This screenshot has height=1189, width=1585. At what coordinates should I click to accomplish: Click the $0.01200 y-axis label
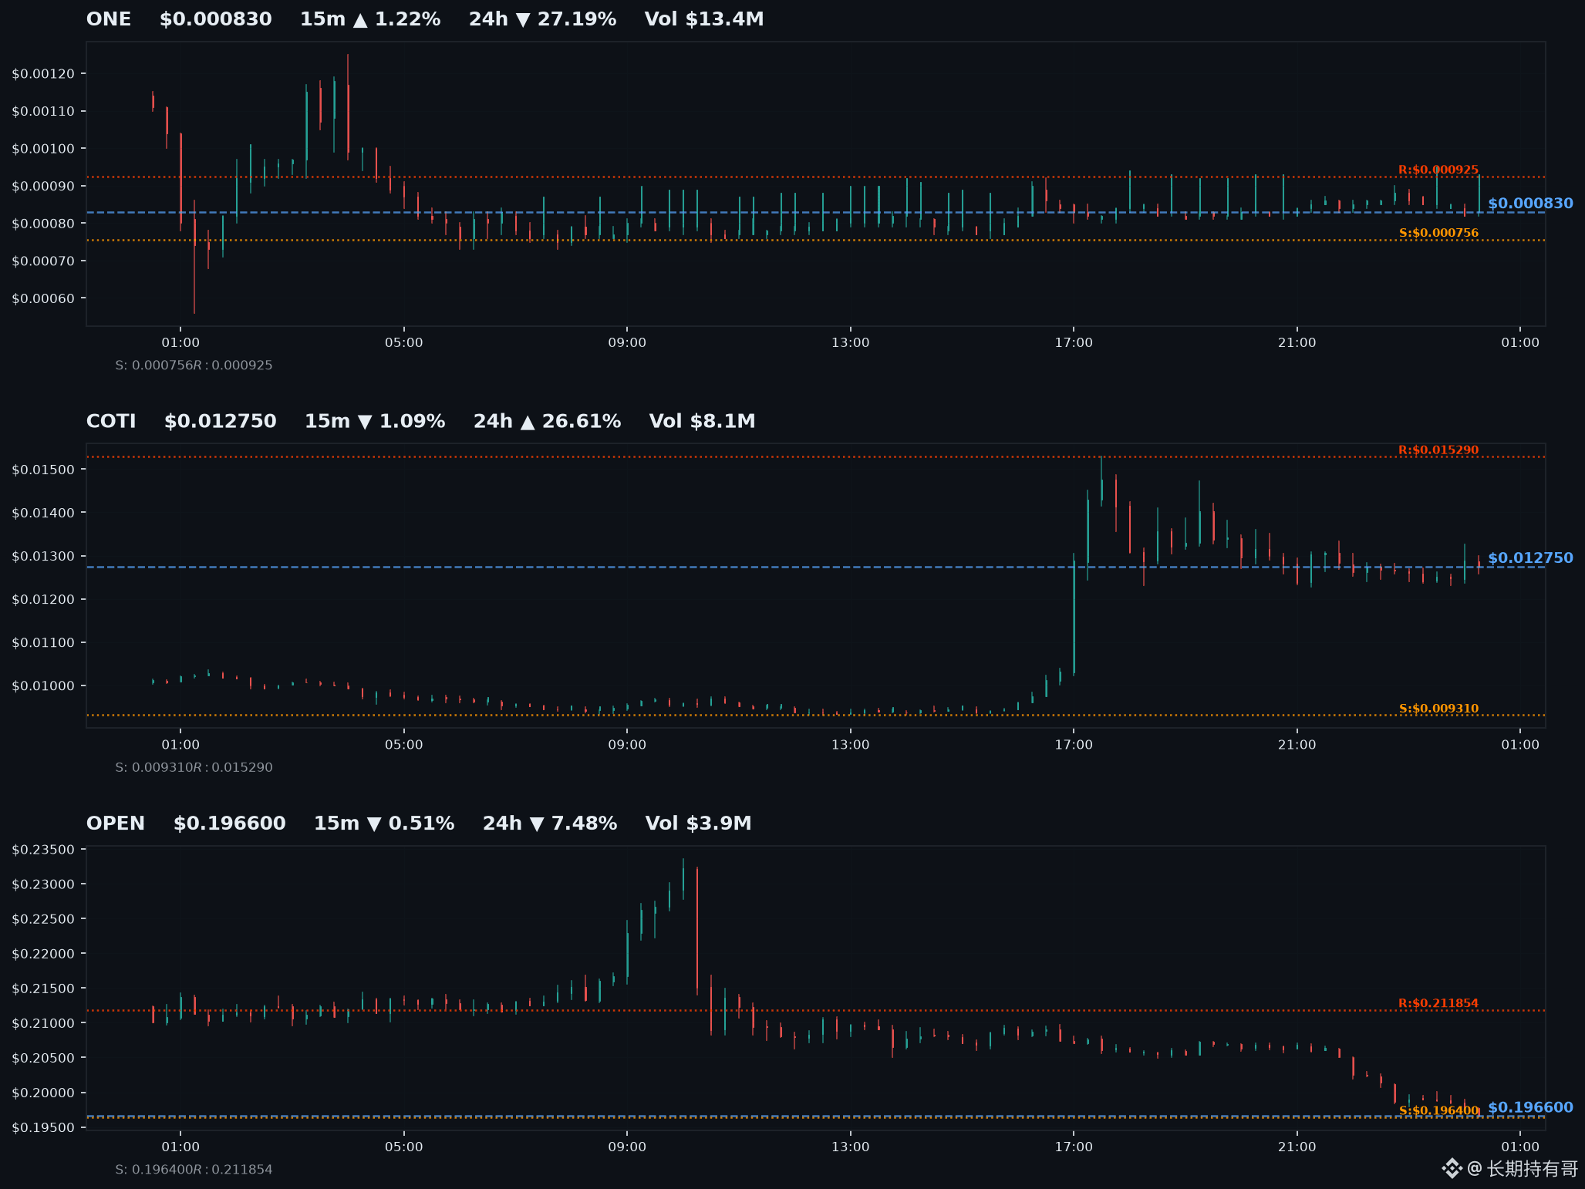click(x=43, y=600)
